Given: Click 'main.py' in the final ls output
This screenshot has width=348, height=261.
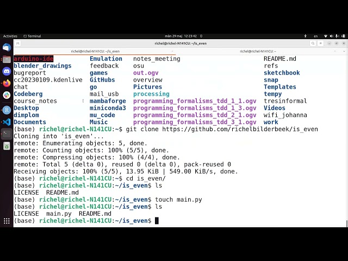Looking at the screenshot, I should 59,214.
